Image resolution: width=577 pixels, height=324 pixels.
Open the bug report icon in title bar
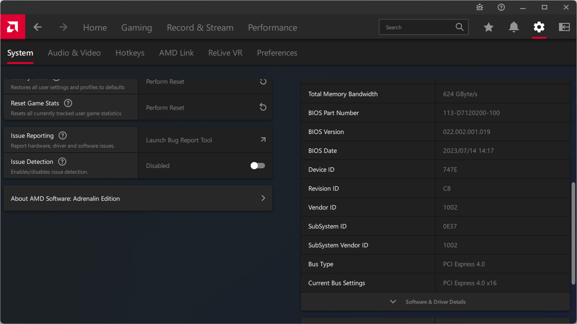pos(480,7)
